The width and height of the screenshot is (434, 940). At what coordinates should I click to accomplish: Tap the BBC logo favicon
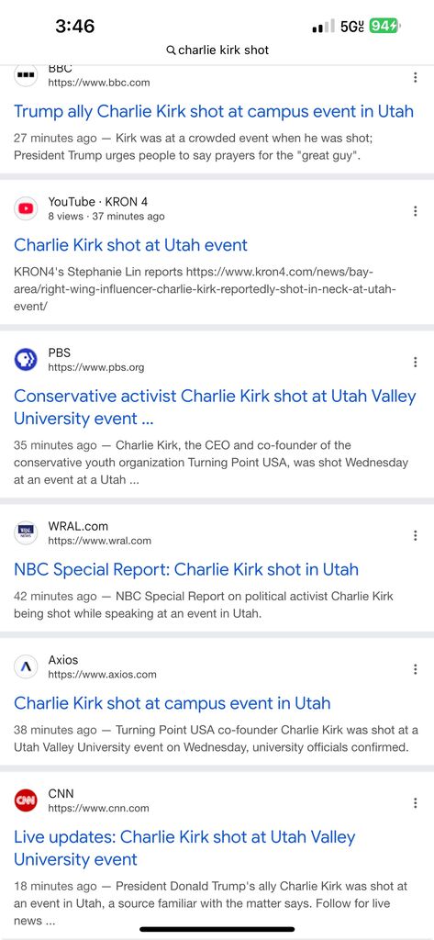26,75
